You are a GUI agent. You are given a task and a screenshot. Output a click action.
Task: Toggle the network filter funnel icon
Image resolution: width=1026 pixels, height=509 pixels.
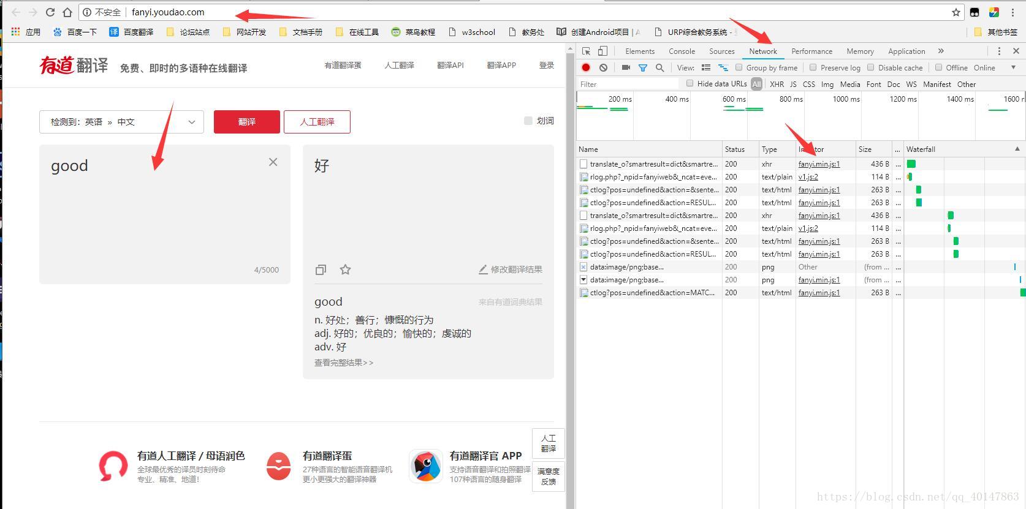642,67
